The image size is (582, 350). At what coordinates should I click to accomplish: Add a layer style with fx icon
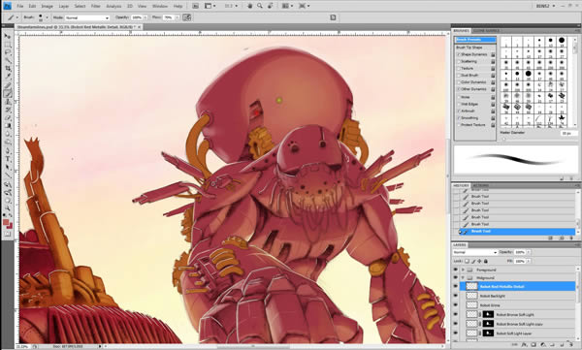click(x=524, y=345)
